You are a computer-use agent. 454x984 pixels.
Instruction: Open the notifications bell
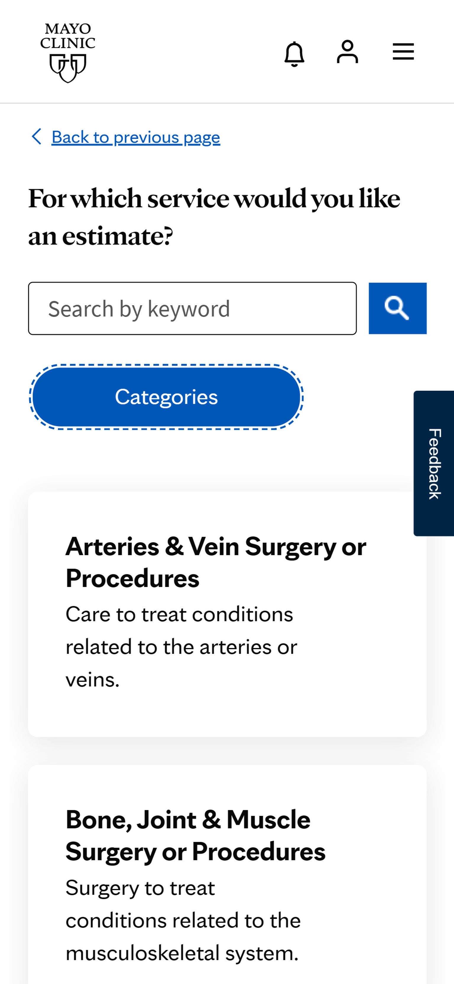294,54
